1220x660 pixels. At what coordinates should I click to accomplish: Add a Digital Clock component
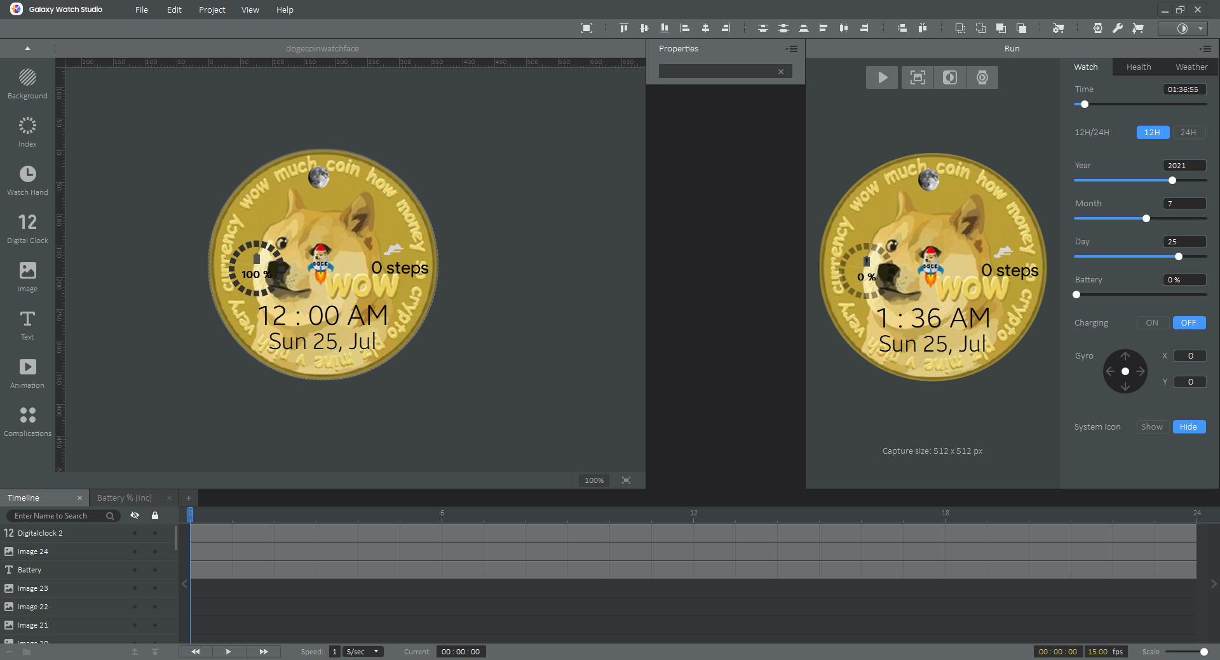27,228
